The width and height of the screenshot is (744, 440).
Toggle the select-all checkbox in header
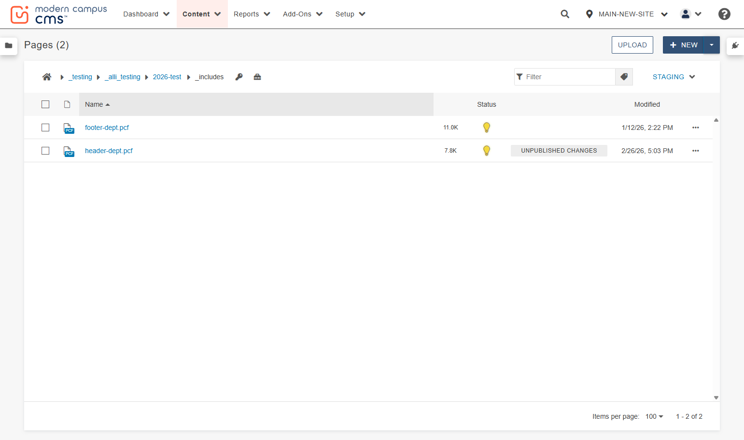(x=45, y=104)
